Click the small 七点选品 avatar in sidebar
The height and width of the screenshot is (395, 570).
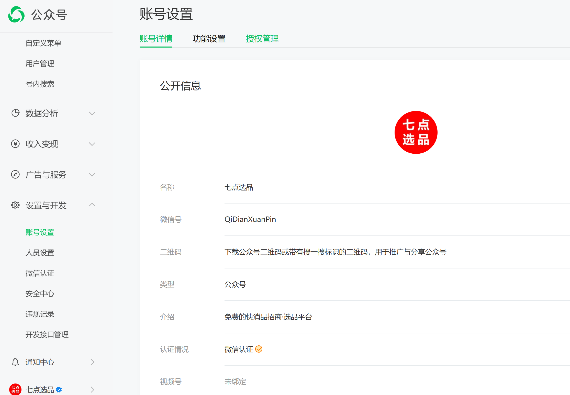pos(15,389)
